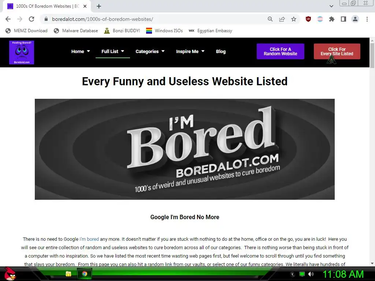Expand the Home menu
The height and width of the screenshot is (281, 375).
tap(81, 51)
